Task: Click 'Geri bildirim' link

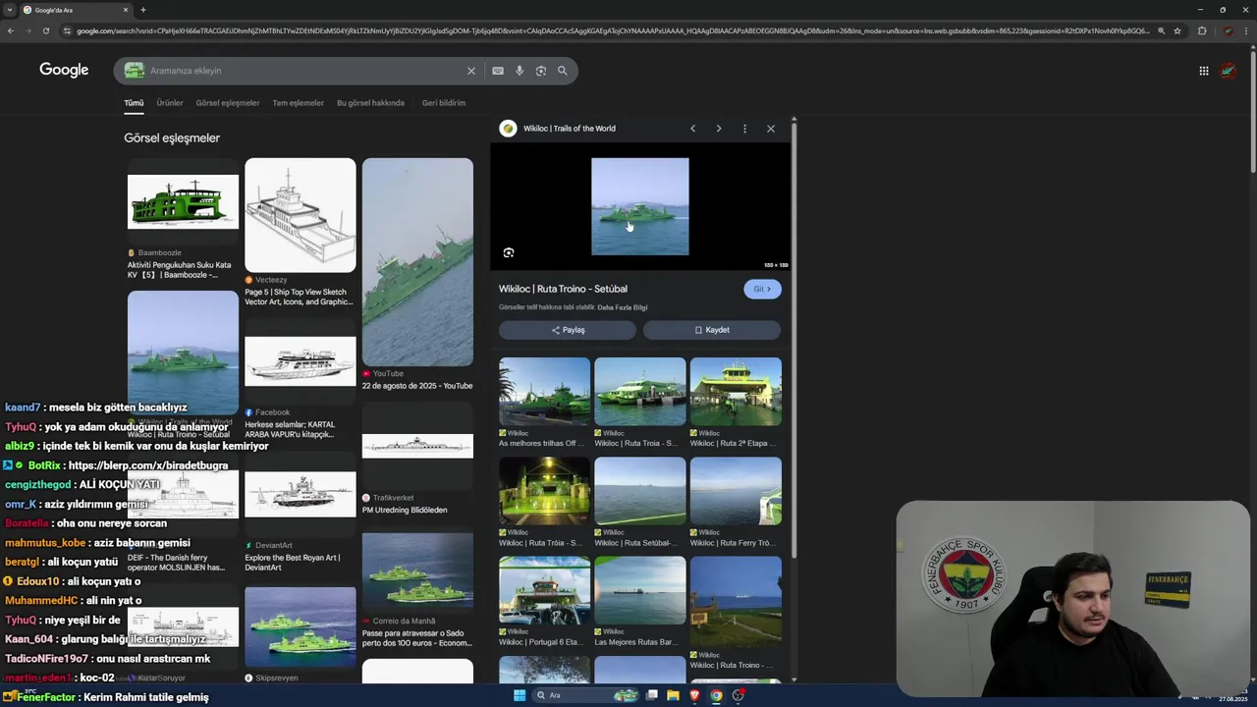Action: coord(444,102)
